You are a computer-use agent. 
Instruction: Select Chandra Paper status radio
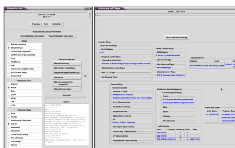[x=24, y=48]
